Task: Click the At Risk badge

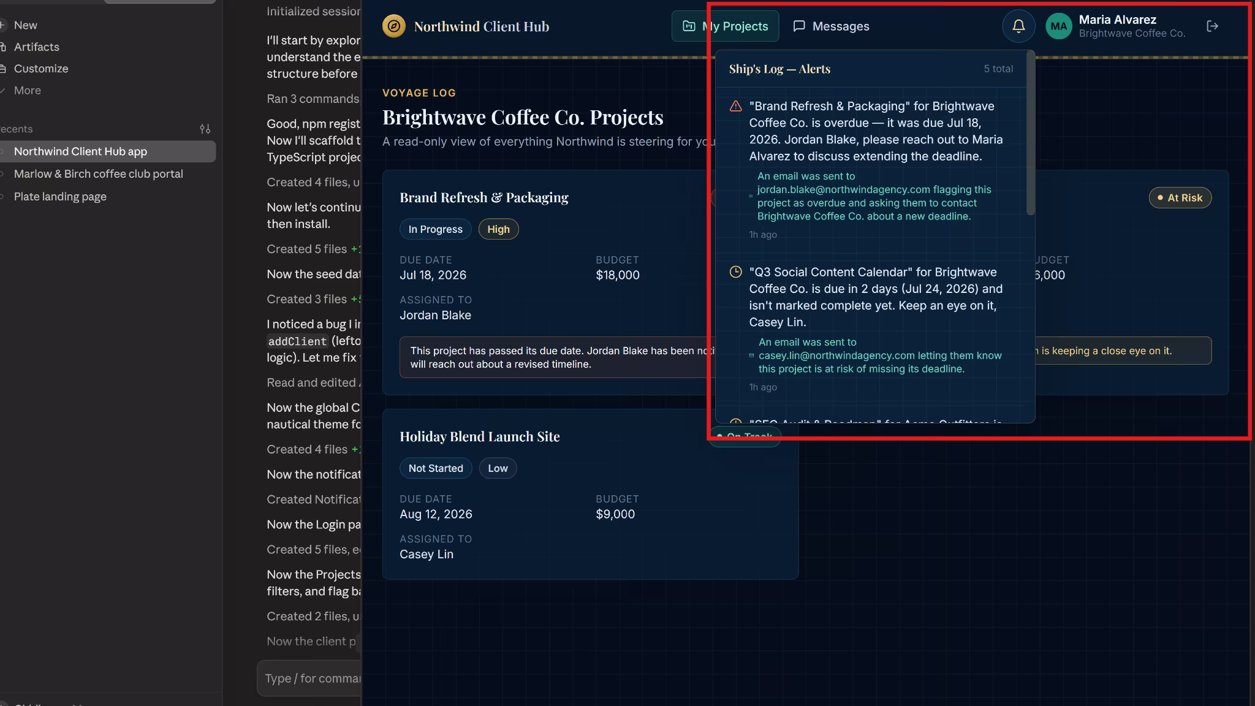Action: (x=1180, y=198)
